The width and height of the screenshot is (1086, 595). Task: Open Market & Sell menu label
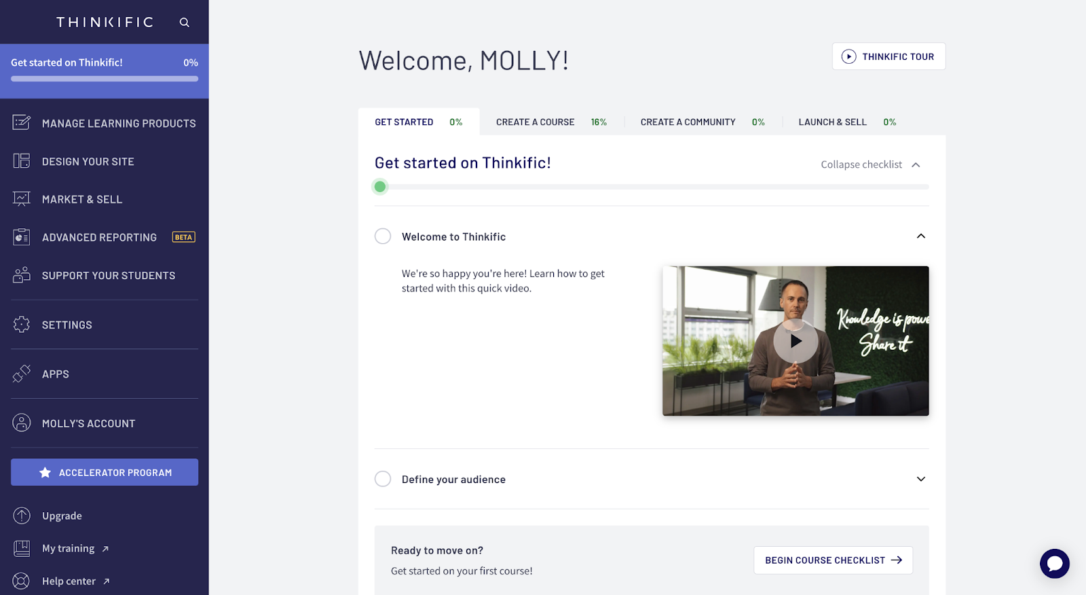82,199
